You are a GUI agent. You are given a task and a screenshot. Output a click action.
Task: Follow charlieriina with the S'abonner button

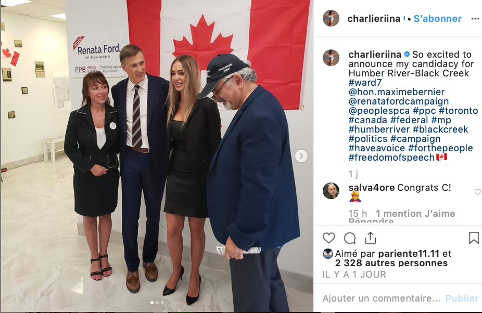point(437,19)
